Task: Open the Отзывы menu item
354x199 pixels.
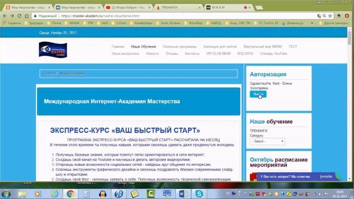Action: tap(172, 54)
